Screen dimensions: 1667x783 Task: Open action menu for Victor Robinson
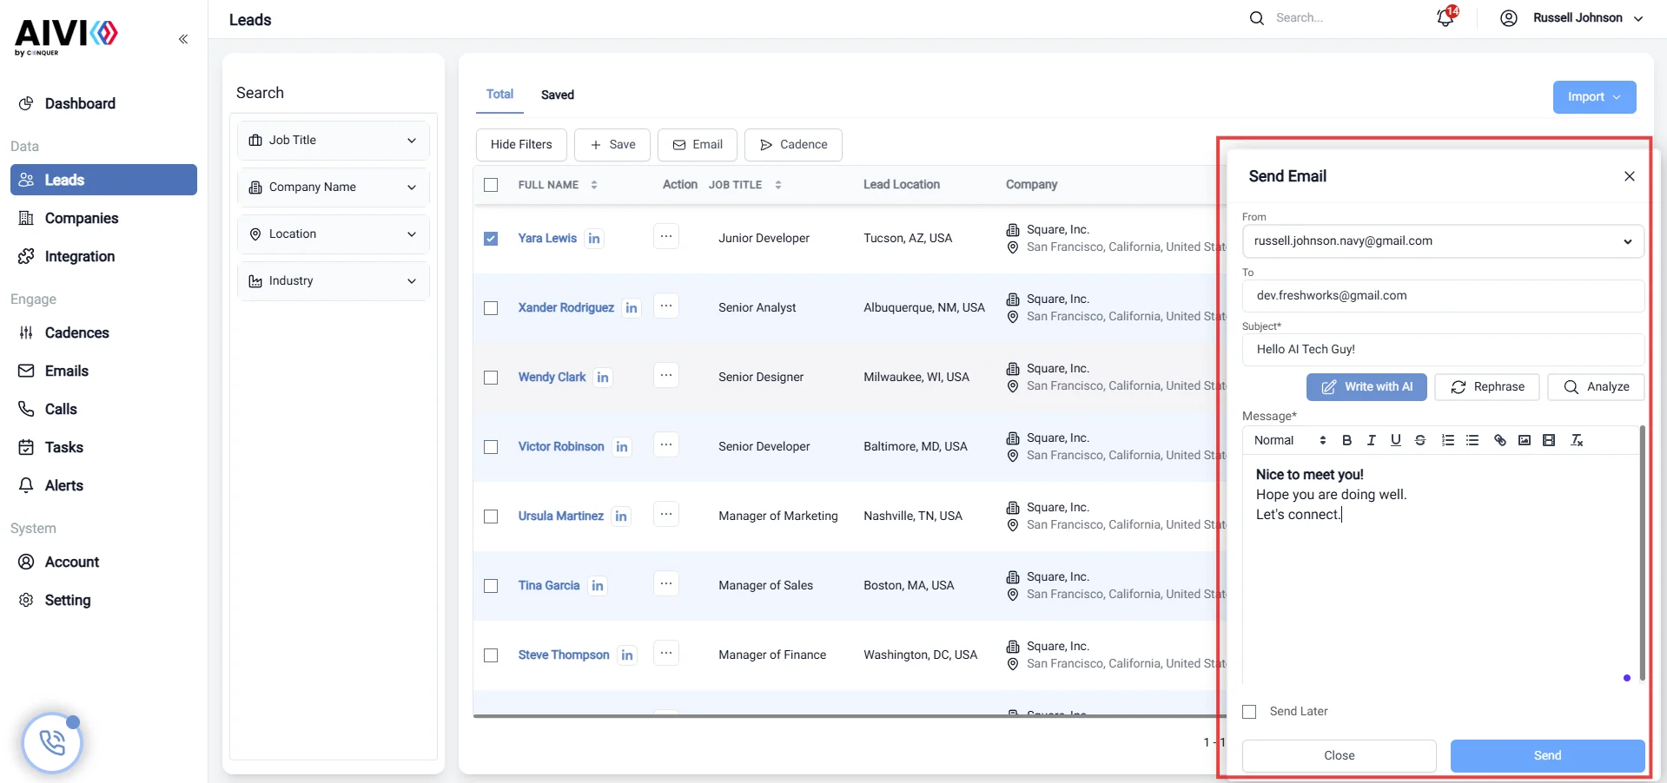coord(666,444)
